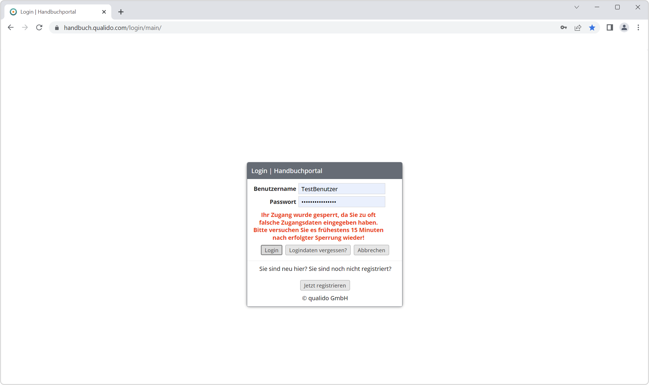The height and width of the screenshot is (385, 649).
Task: Focus the Passwort input field
Action: pos(341,202)
